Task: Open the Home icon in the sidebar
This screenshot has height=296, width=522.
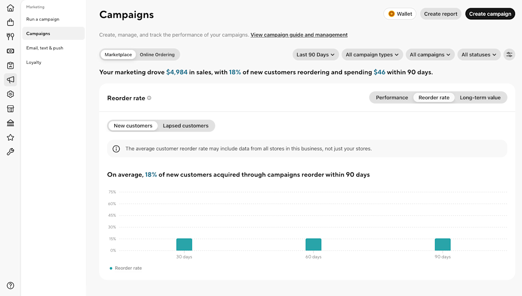Action: pyautogui.click(x=10, y=8)
